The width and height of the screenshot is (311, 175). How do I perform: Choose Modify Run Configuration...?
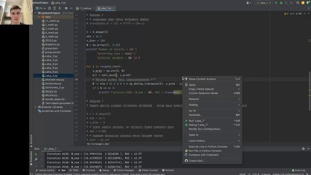(x=212, y=129)
